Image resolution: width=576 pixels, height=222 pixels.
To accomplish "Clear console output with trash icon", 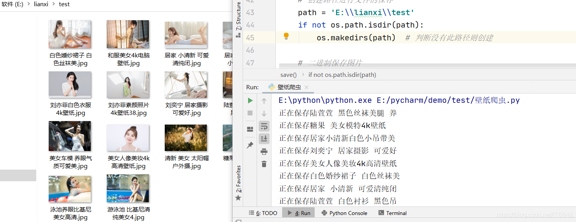I will [x=264, y=164].
